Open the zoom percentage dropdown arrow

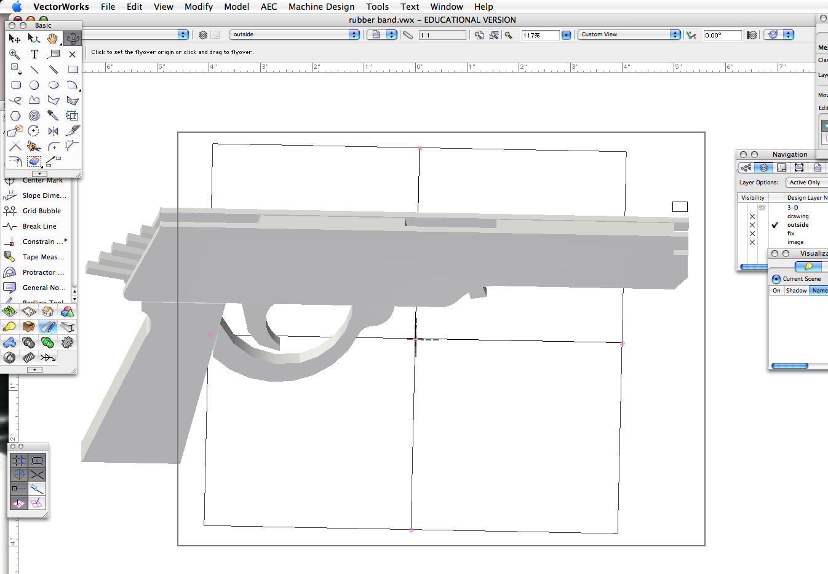tap(567, 35)
